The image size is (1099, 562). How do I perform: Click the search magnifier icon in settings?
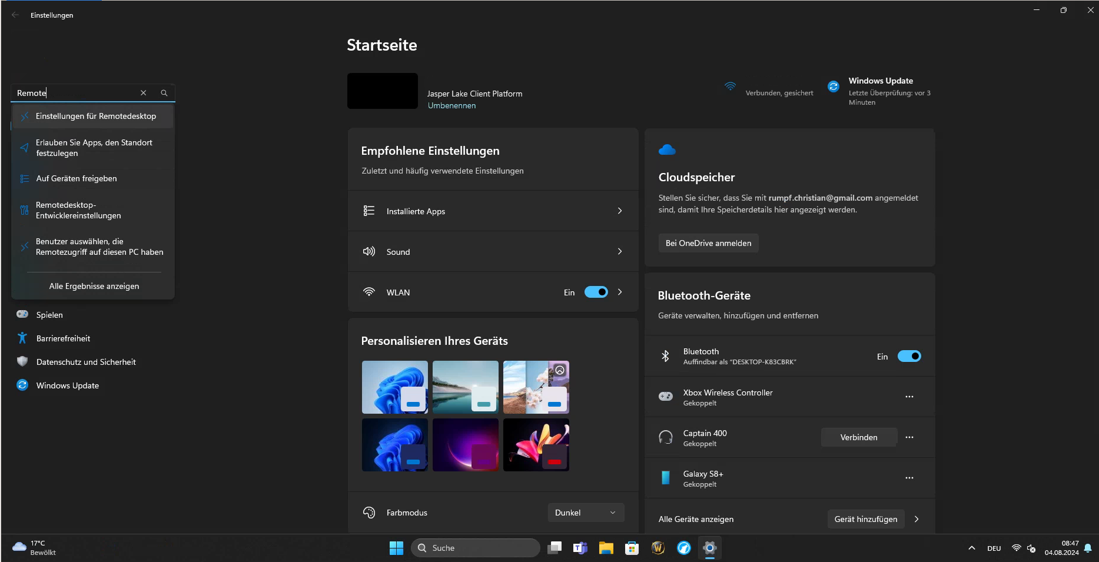tap(164, 93)
